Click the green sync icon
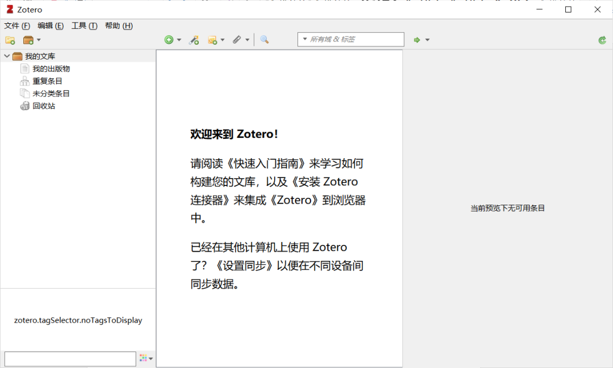Screen dimensions: 613x368 coord(602,40)
